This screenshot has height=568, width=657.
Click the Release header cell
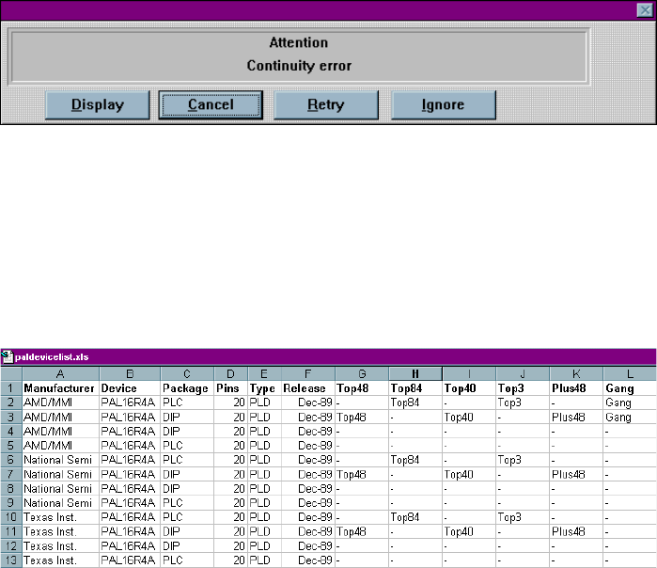click(308, 388)
